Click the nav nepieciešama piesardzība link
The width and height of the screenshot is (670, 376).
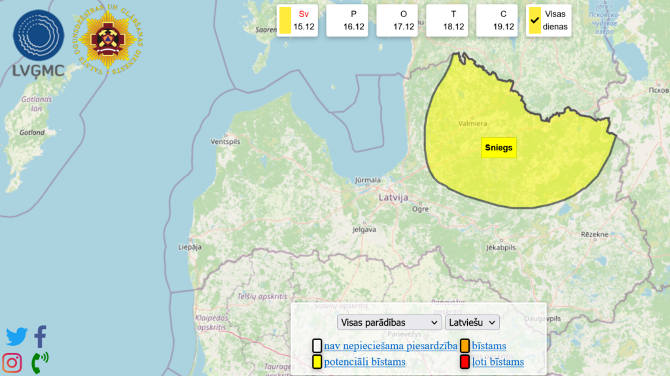click(390, 346)
